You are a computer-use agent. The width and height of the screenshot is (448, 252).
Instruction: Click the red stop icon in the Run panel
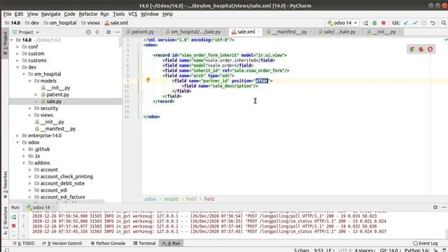pos(14,226)
